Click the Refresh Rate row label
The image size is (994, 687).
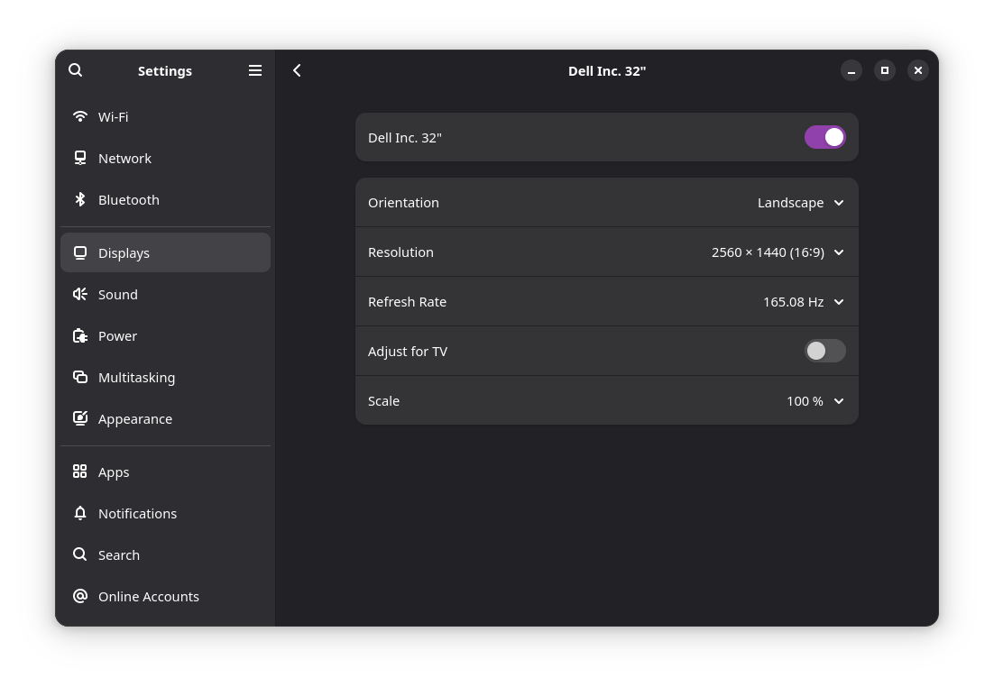407,302
